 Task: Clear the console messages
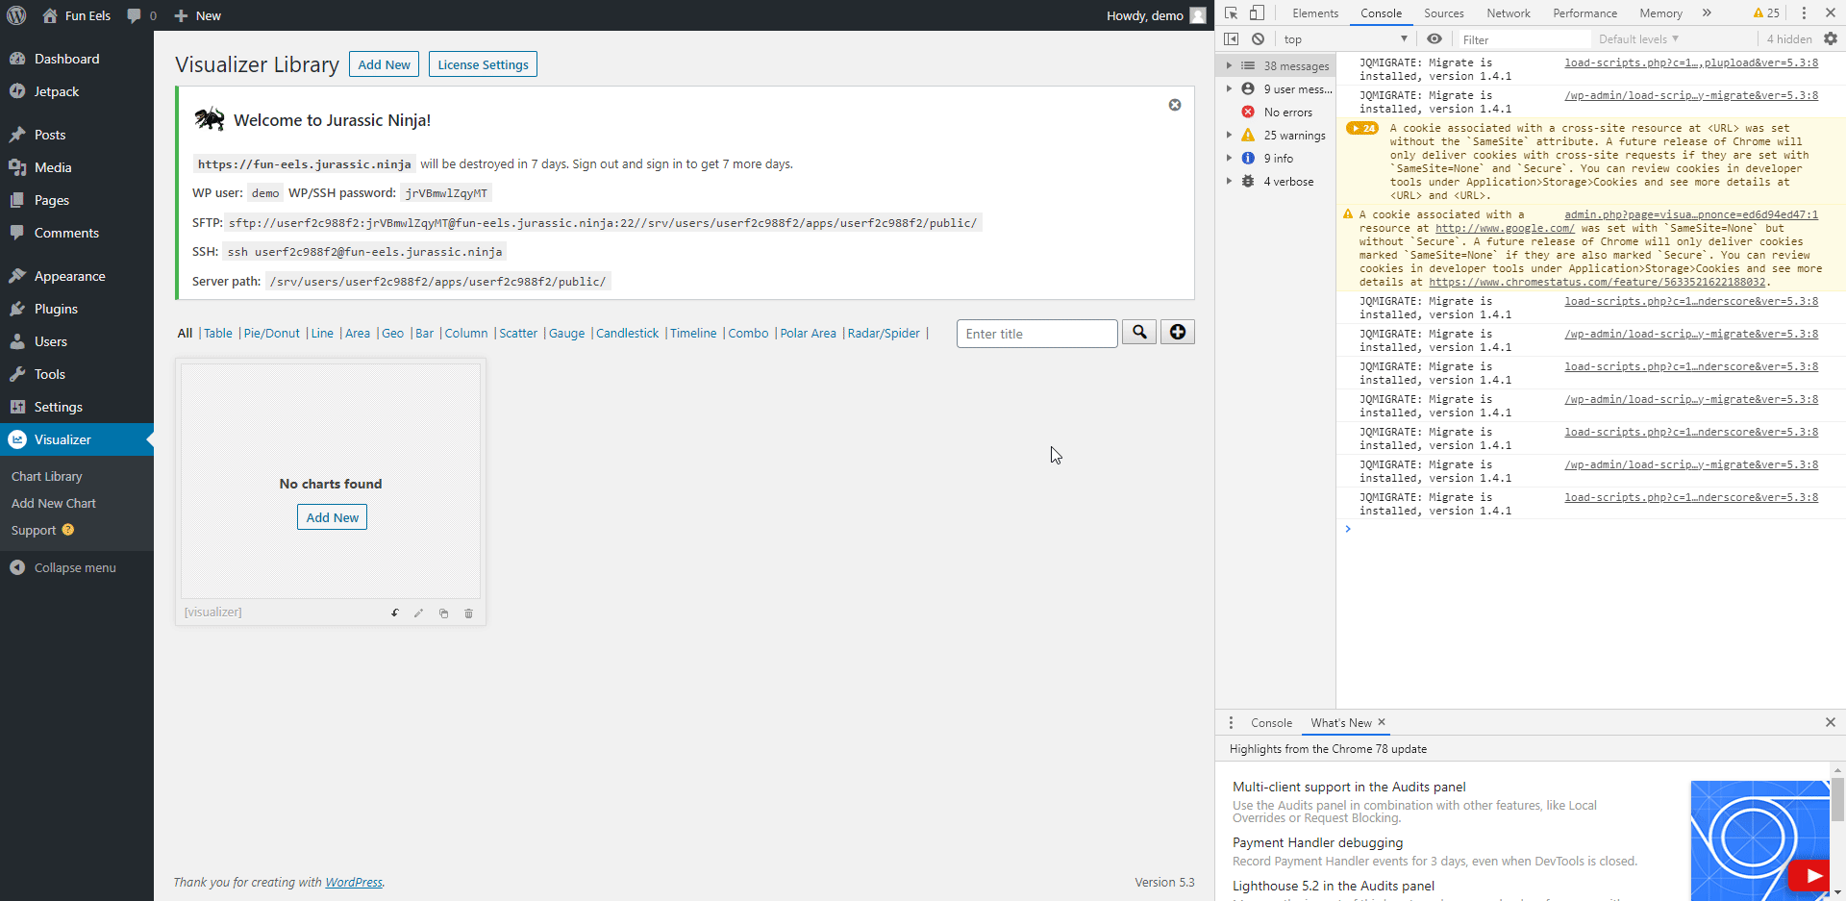click(1259, 38)
